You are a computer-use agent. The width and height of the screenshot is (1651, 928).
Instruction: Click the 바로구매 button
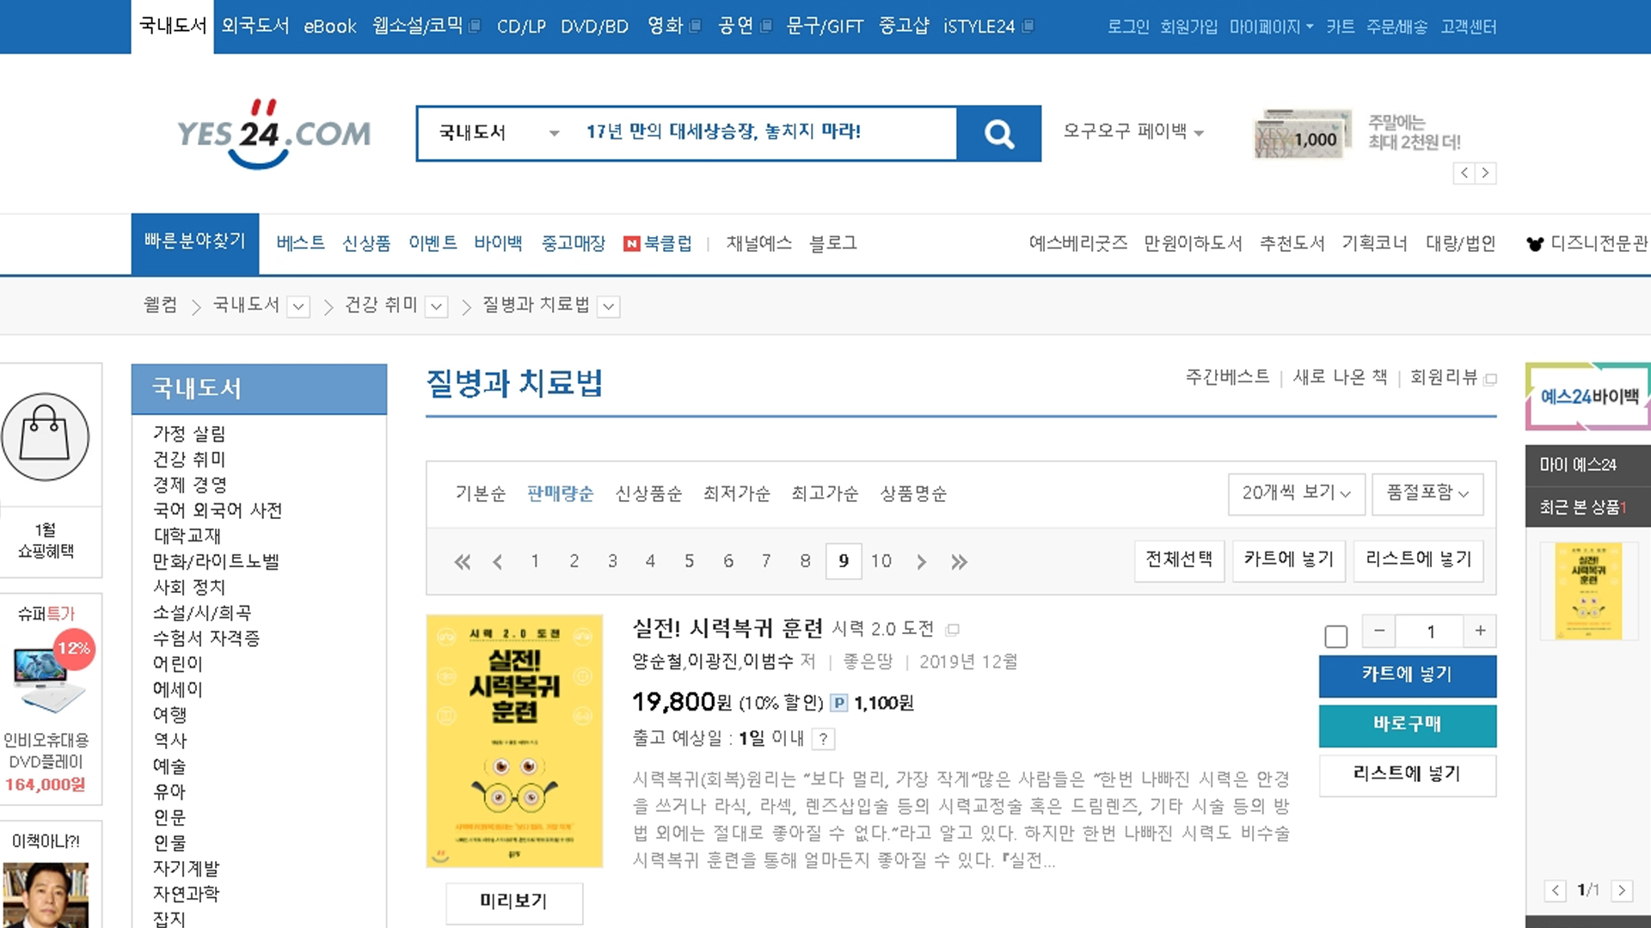(1407, 725)
